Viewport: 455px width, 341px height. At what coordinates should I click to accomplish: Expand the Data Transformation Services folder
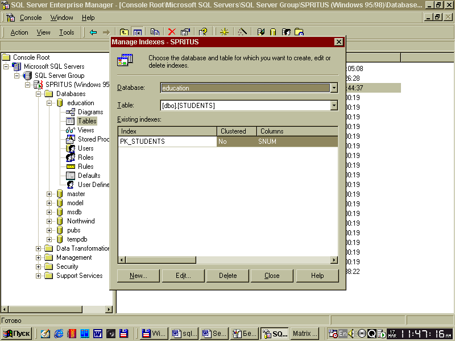38,248
